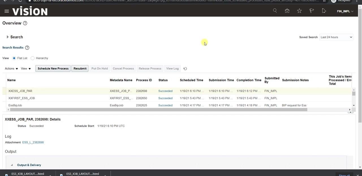Screen dimensions: 362x176
Task: Select the XXESS_JOB_PAR row name
Action: point(20,91)
